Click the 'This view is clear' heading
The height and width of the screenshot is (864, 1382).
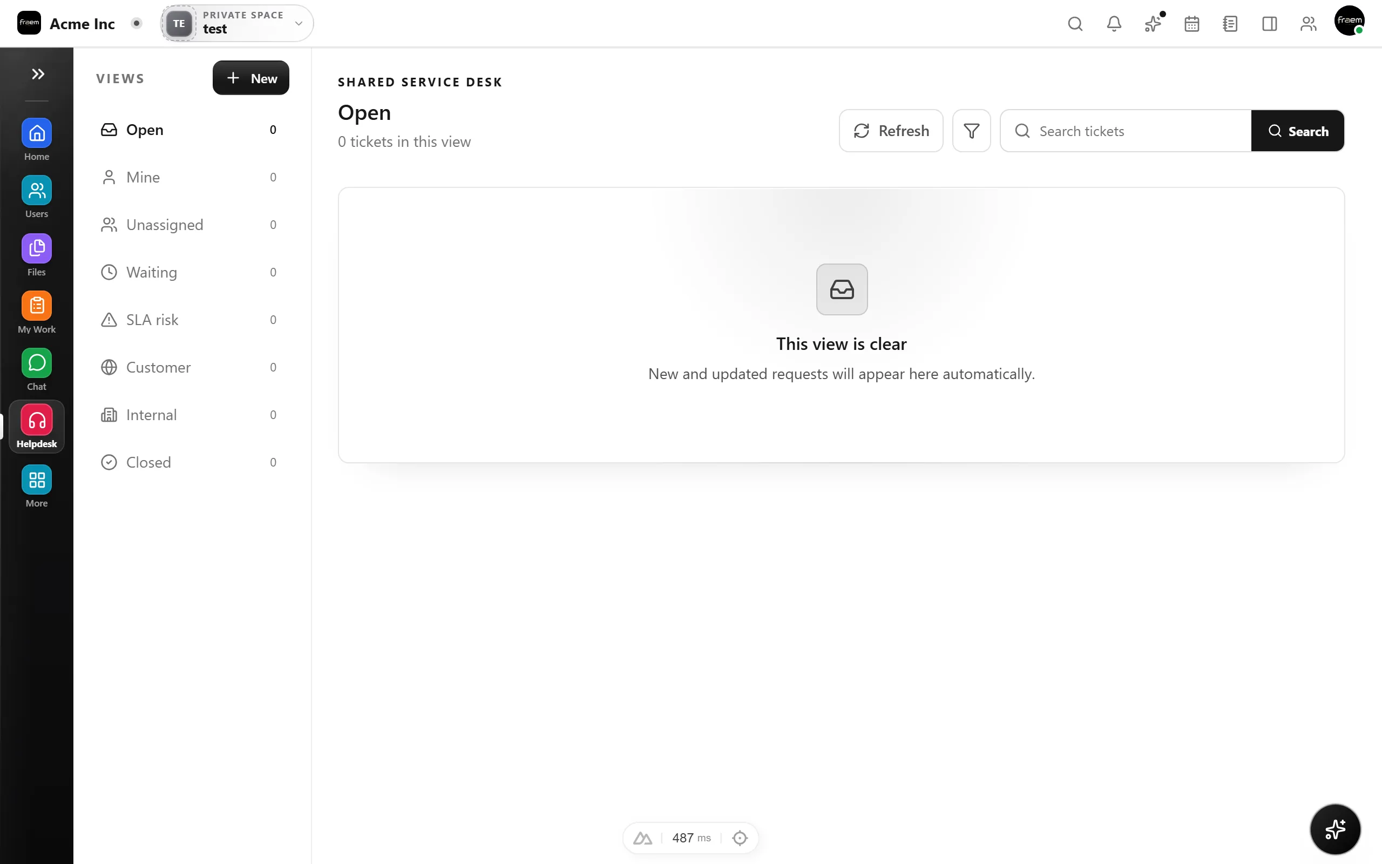841,344
